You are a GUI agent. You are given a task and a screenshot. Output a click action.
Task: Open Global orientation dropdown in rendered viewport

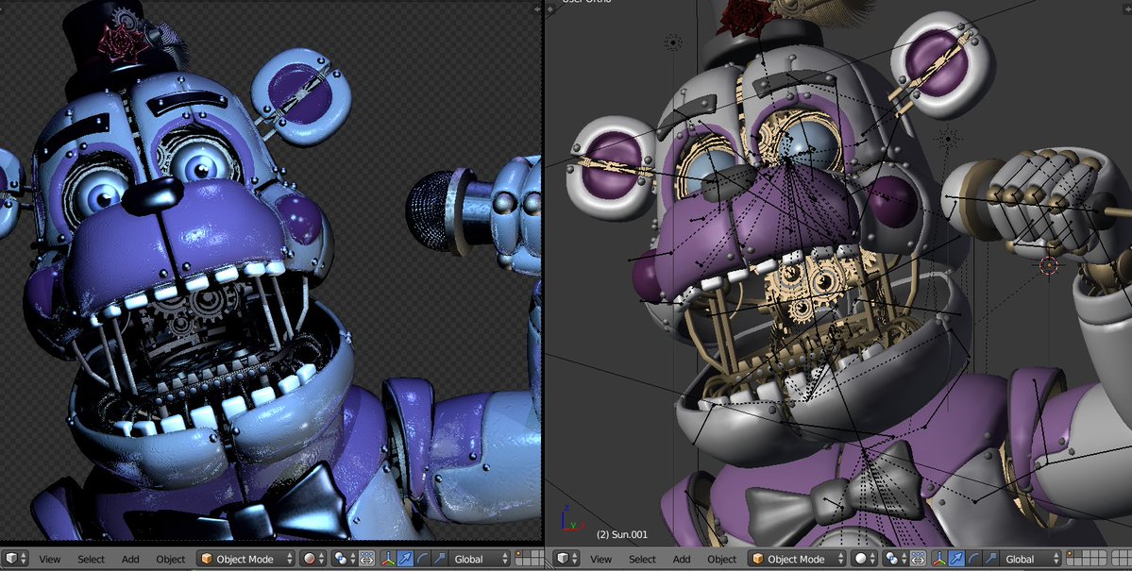tap(480, 559)
